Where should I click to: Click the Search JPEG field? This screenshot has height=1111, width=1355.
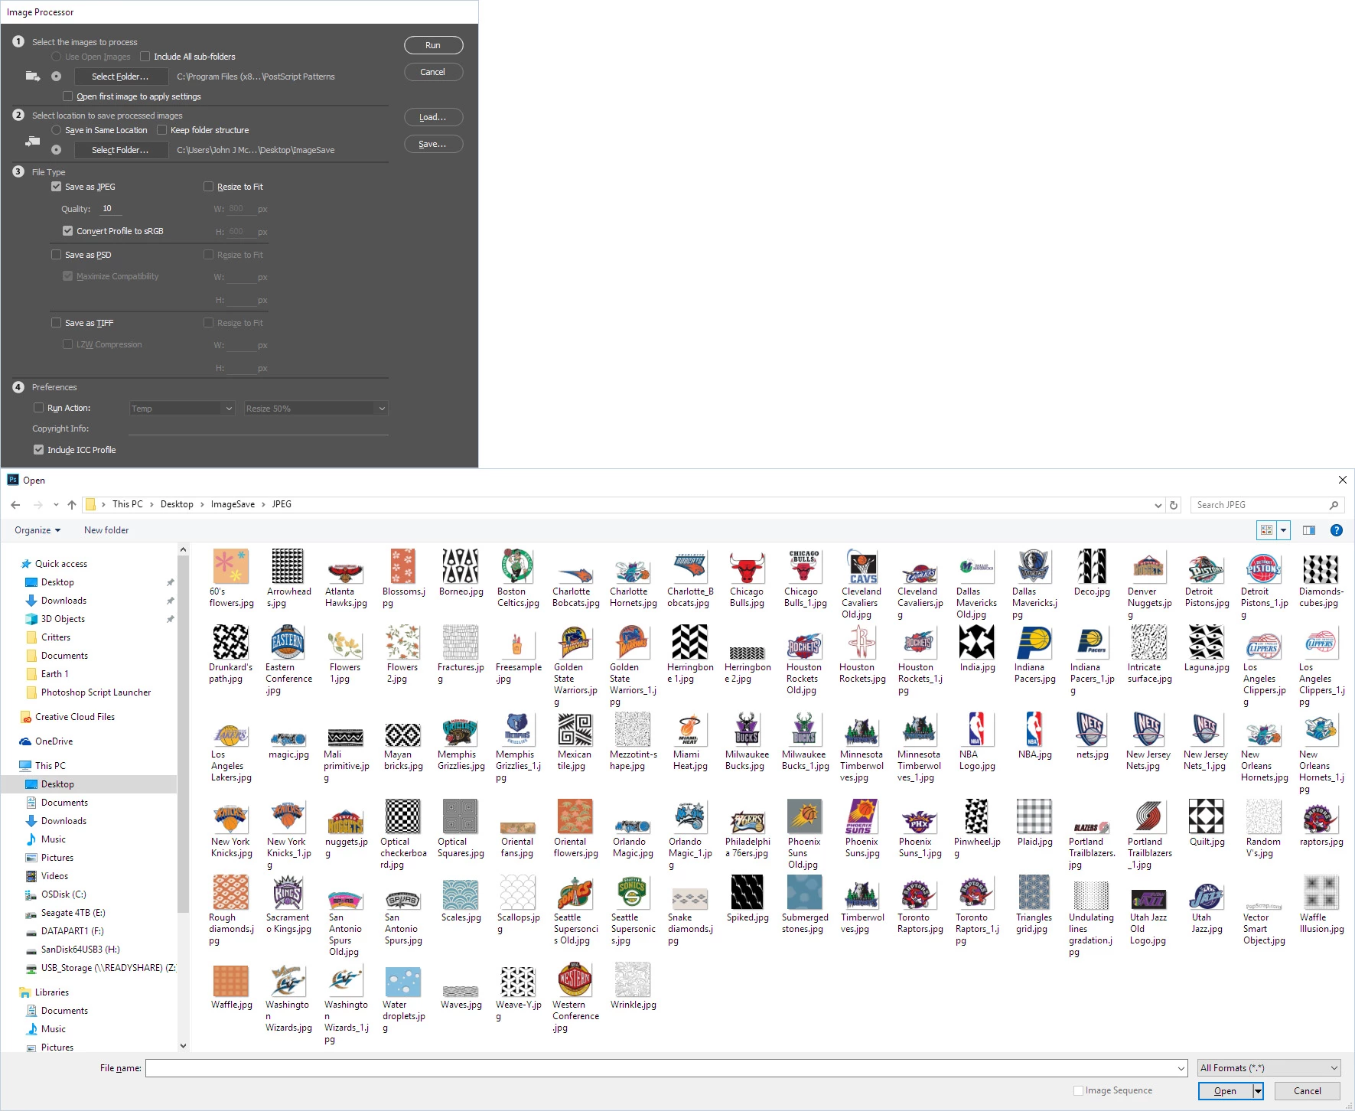coord(1267,505)
